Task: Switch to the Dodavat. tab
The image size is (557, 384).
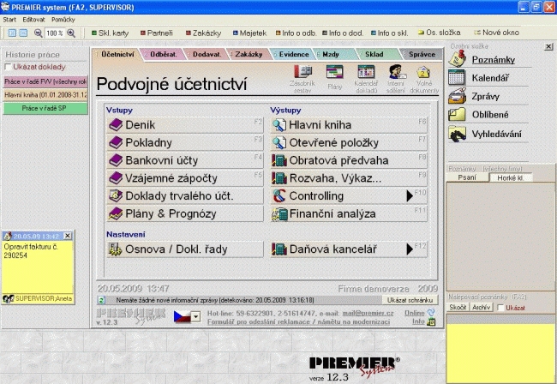Action: pos(207,54)
